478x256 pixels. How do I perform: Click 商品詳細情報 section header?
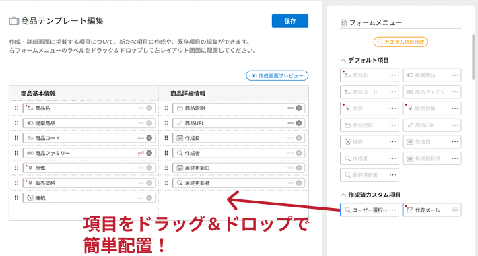click(x=188, y=94)
